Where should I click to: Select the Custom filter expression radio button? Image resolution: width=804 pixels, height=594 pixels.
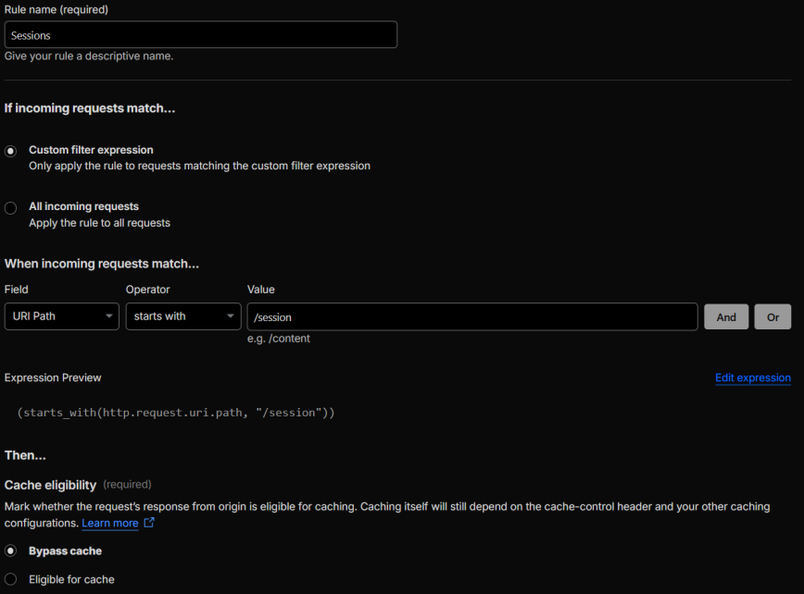pos(11,151)
